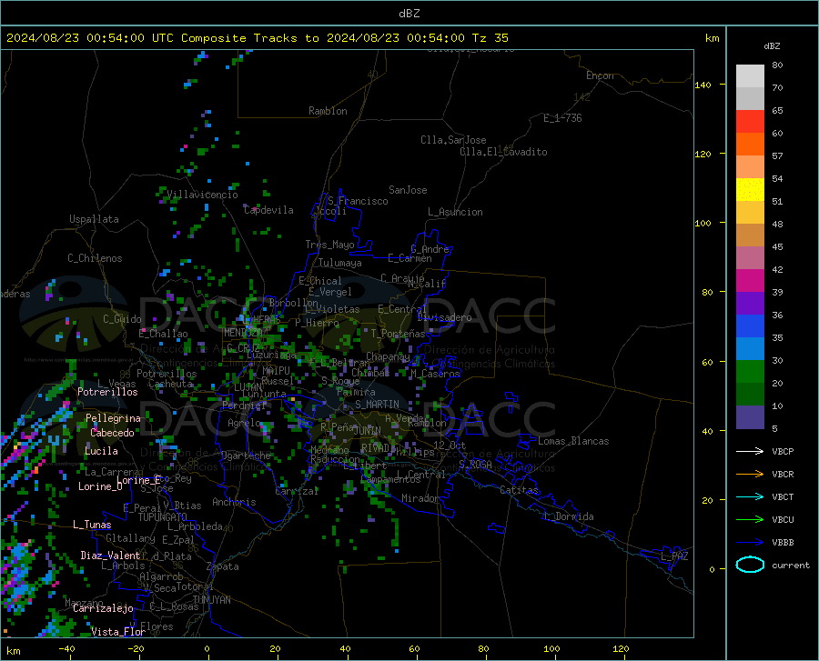The width and height of the screenshot is (819, 661).
Task: Click the Pellegrina label
Action: [x=113, y=418]
